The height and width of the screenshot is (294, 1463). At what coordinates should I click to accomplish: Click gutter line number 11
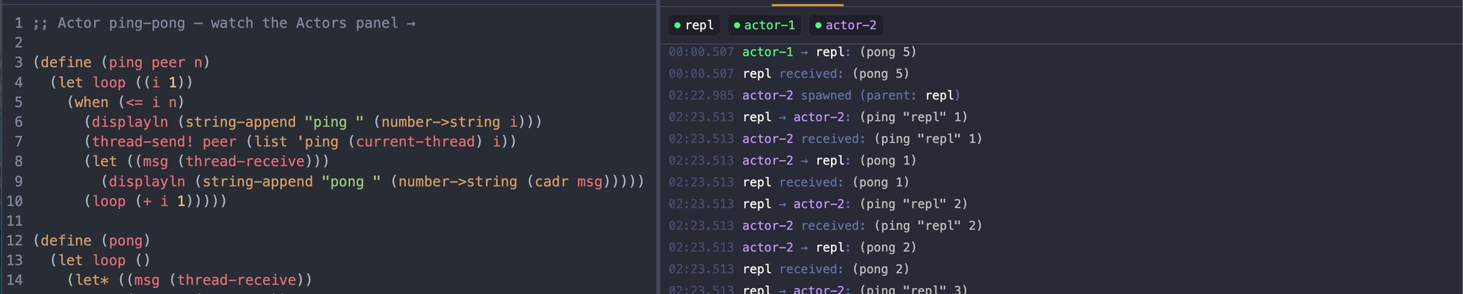click(x=15, y=221)
